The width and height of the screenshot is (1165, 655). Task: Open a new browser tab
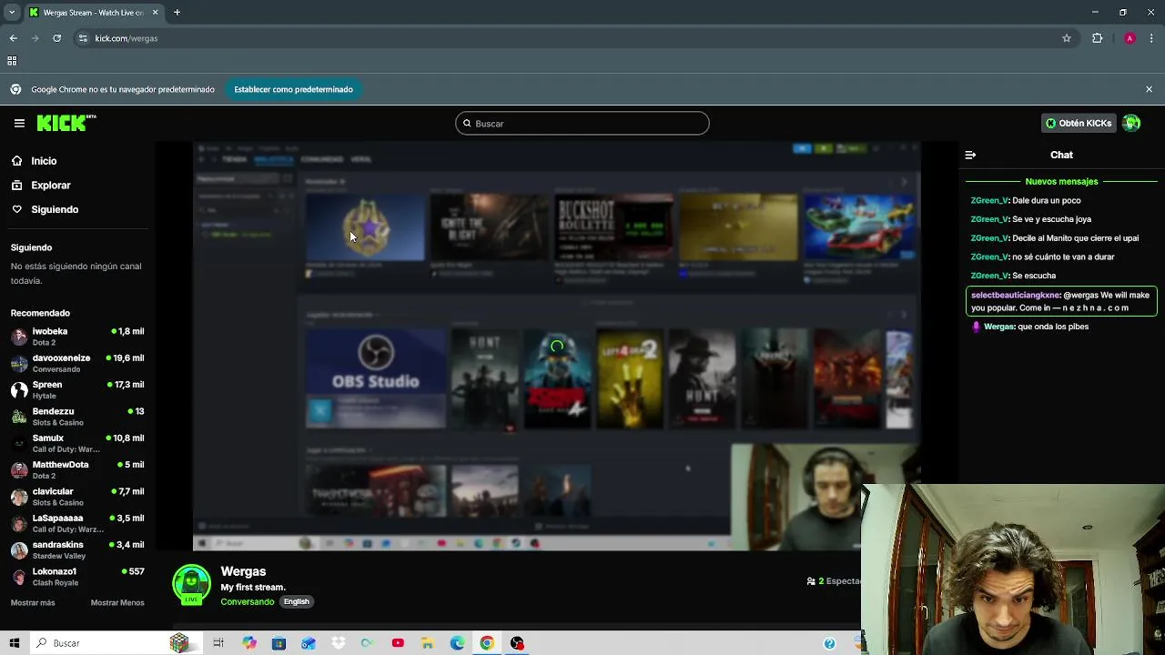177,13
